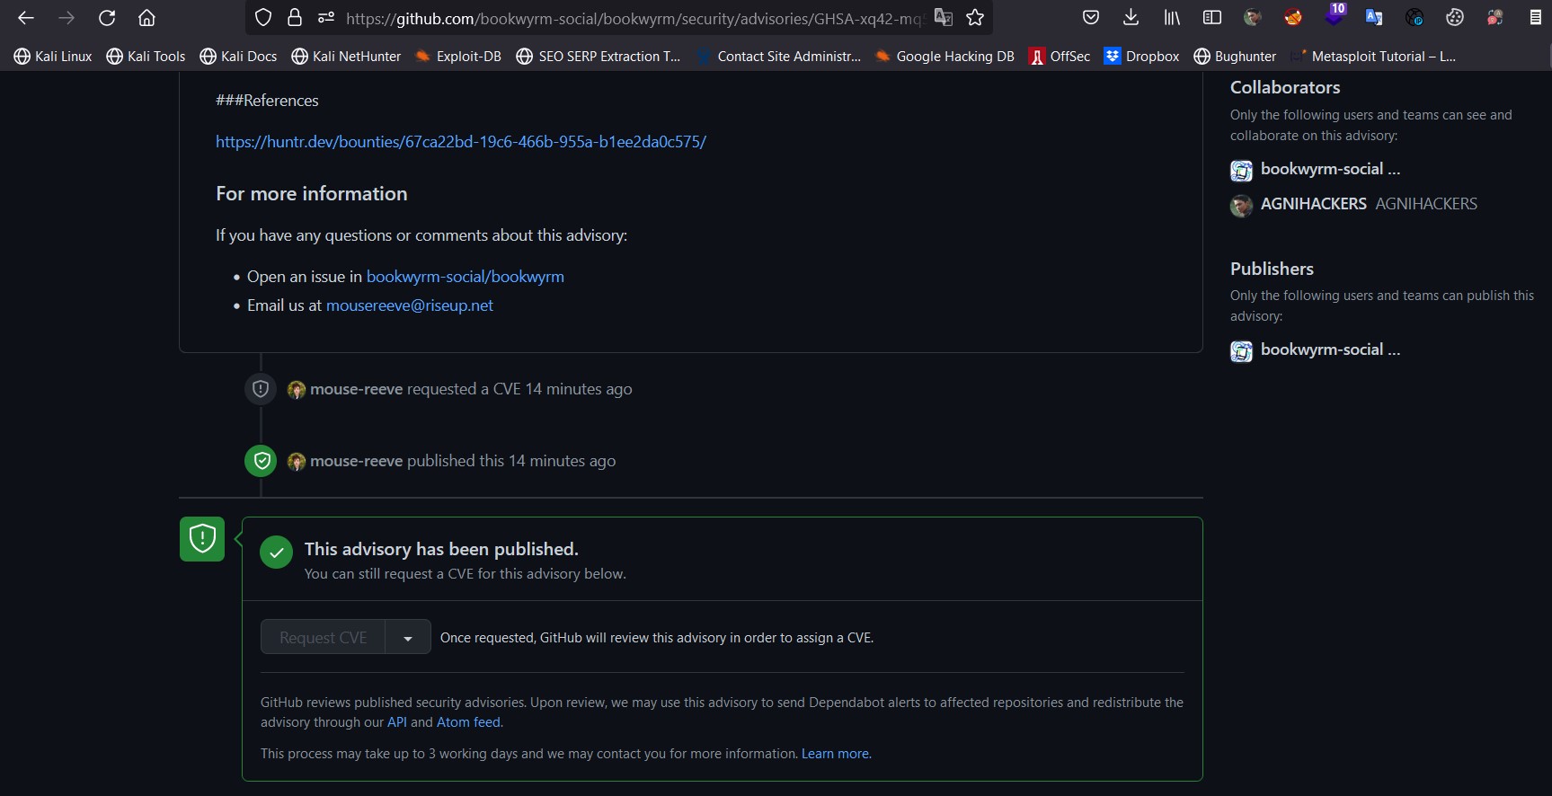This screenshot has width=1552, height=796.
Task: Open the browser home page
Action: tap(147, 17)
